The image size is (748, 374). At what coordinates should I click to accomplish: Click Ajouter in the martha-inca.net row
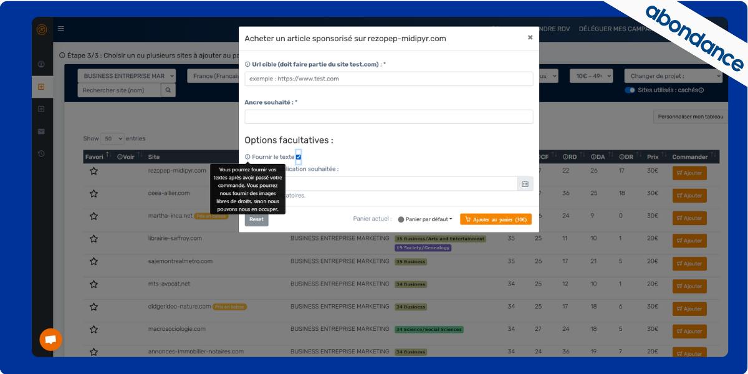tap(689, 218)
